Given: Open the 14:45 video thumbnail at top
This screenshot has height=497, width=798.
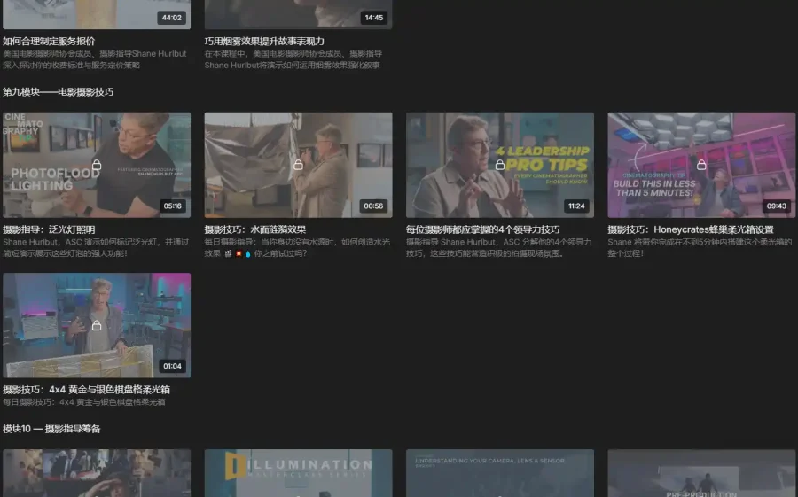Looking at the screenshot, I should 298,14.
